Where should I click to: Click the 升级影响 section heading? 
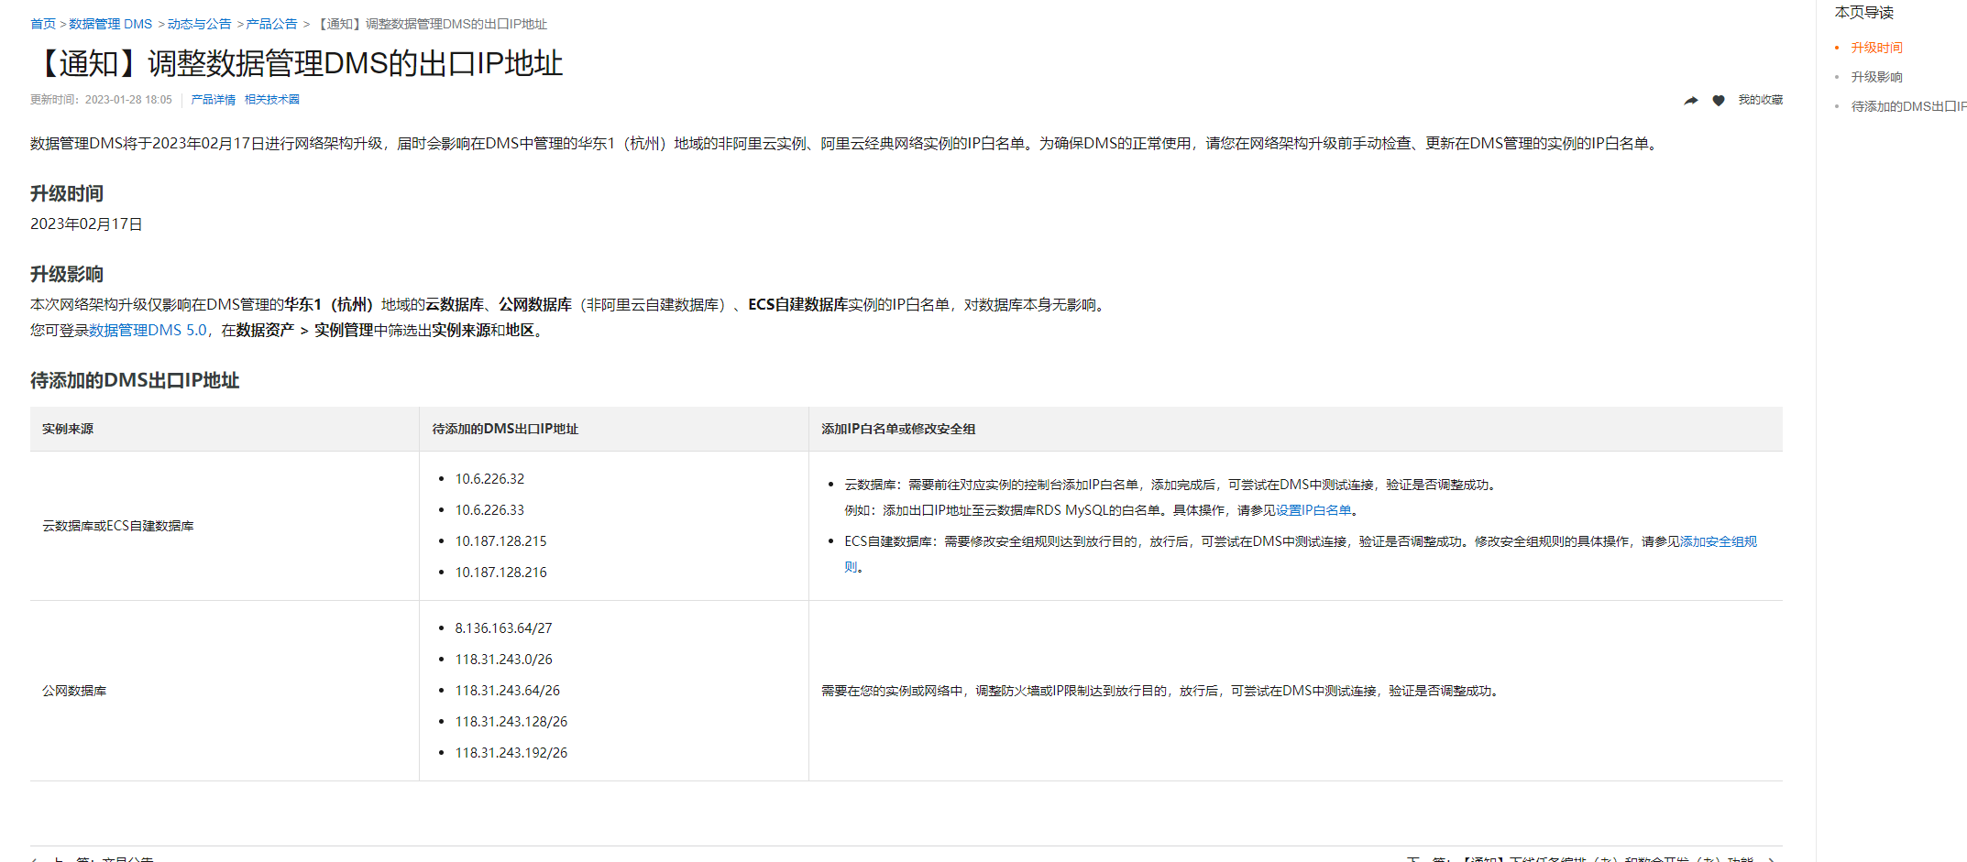pos(67,274)
